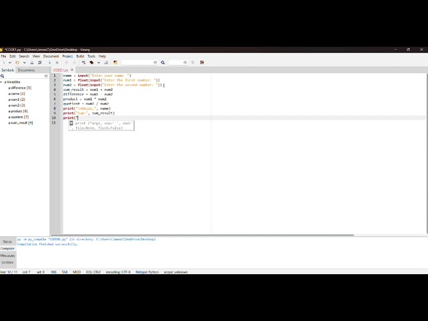
Task: Open the Scribble tab
Action: (7, 262)
